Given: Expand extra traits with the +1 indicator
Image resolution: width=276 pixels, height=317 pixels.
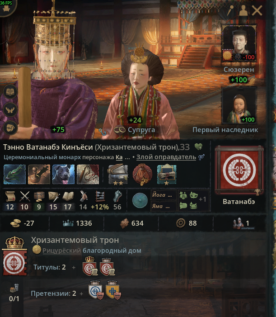Looking at the screenshot, I should coord(202,199).
